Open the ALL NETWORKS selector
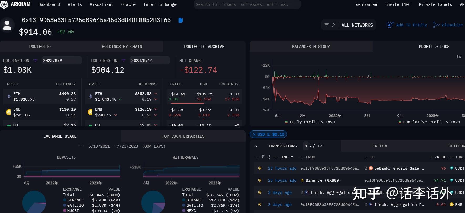This screenshot has height=213, width=465. (357, 25)
